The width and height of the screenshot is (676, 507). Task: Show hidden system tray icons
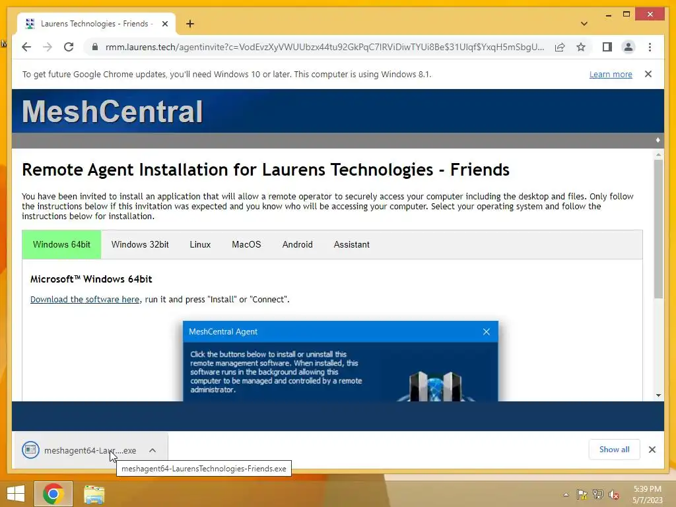(566, 494)
